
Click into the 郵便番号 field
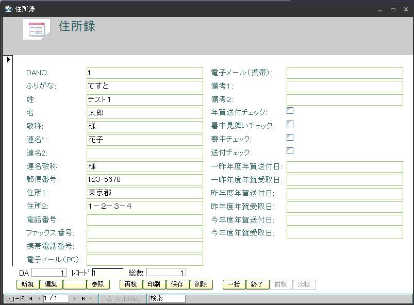[145, 180]
